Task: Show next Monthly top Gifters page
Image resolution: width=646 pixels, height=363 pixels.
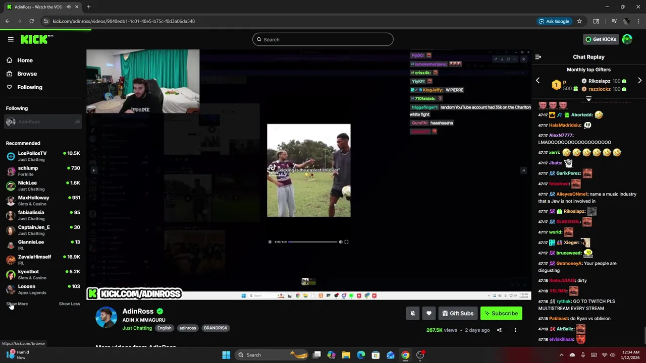Action: tap(639, 81)
